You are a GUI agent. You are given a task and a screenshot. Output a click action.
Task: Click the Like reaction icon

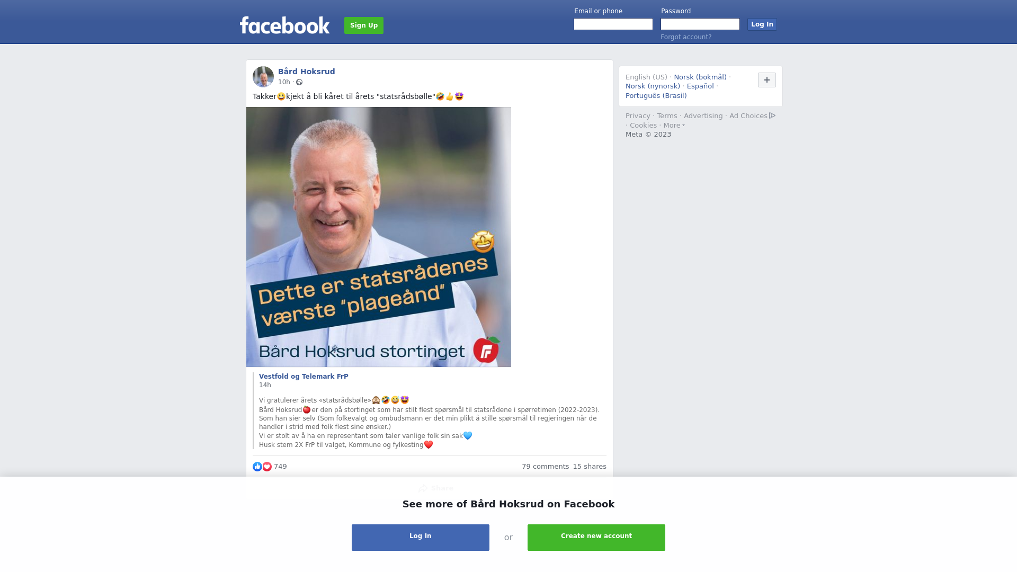tap(257, 467)
